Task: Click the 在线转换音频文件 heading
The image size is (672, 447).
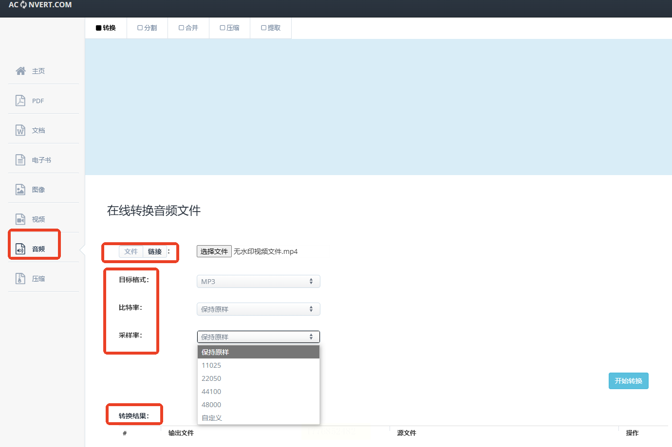Action: (154, 211)
